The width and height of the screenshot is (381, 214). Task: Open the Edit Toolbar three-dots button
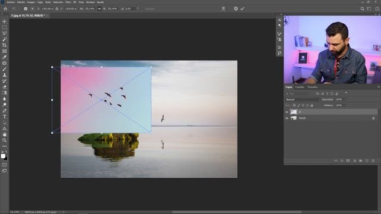pos(4,146)
